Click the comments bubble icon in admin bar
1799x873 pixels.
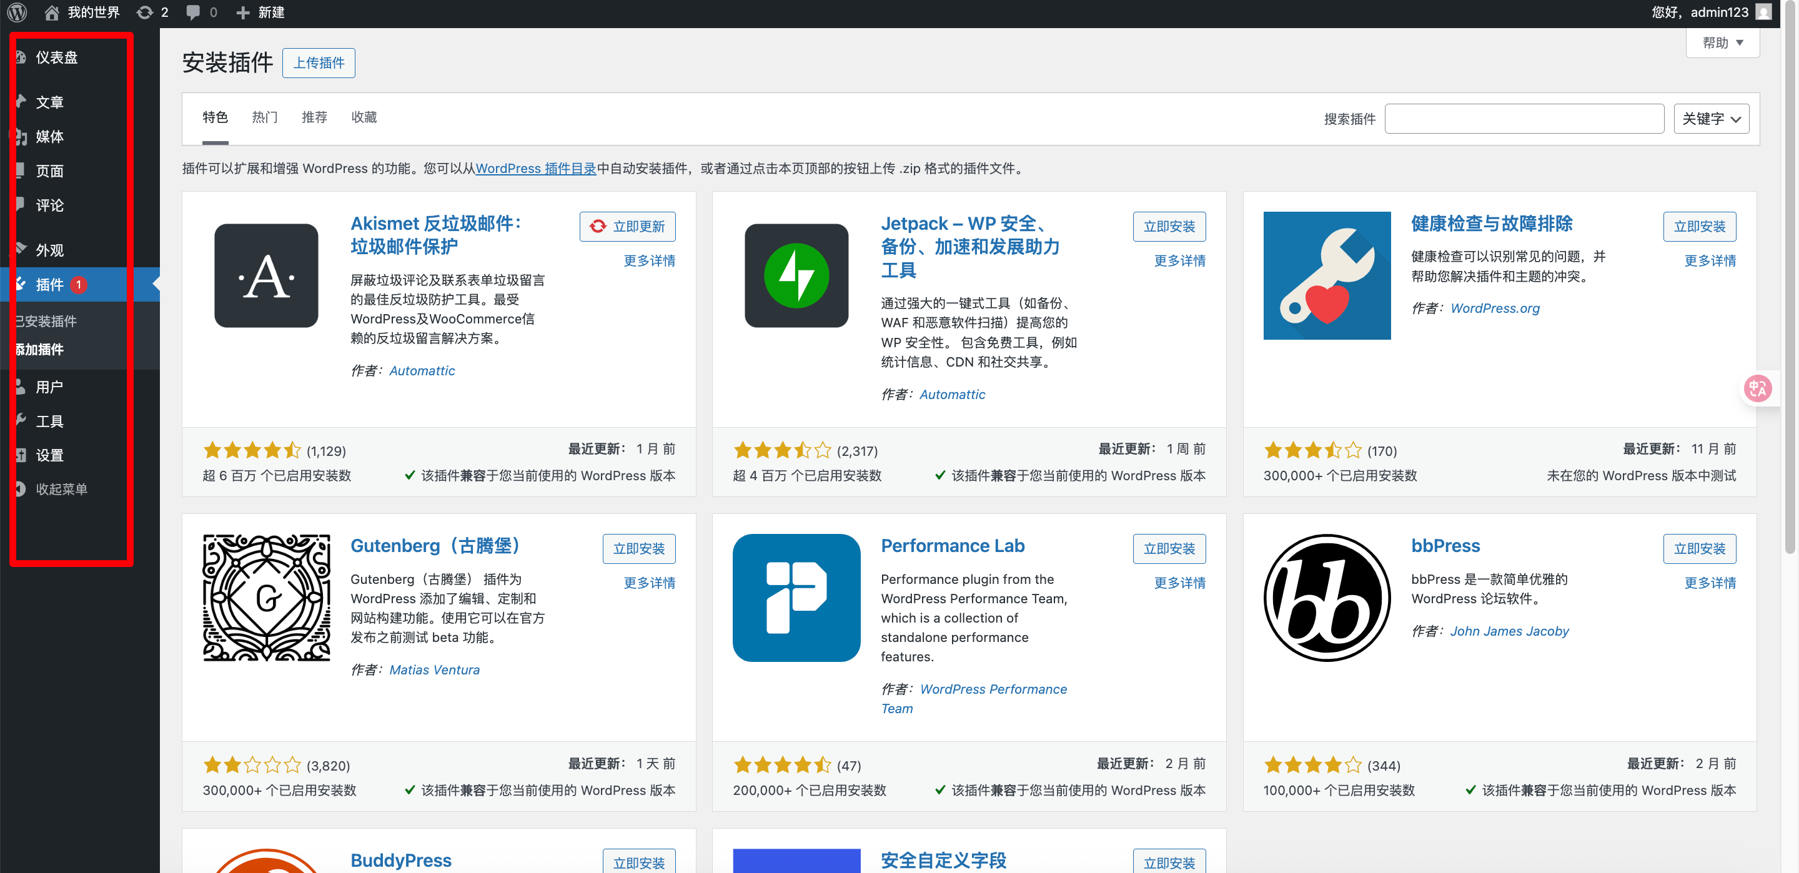point(194,12)
